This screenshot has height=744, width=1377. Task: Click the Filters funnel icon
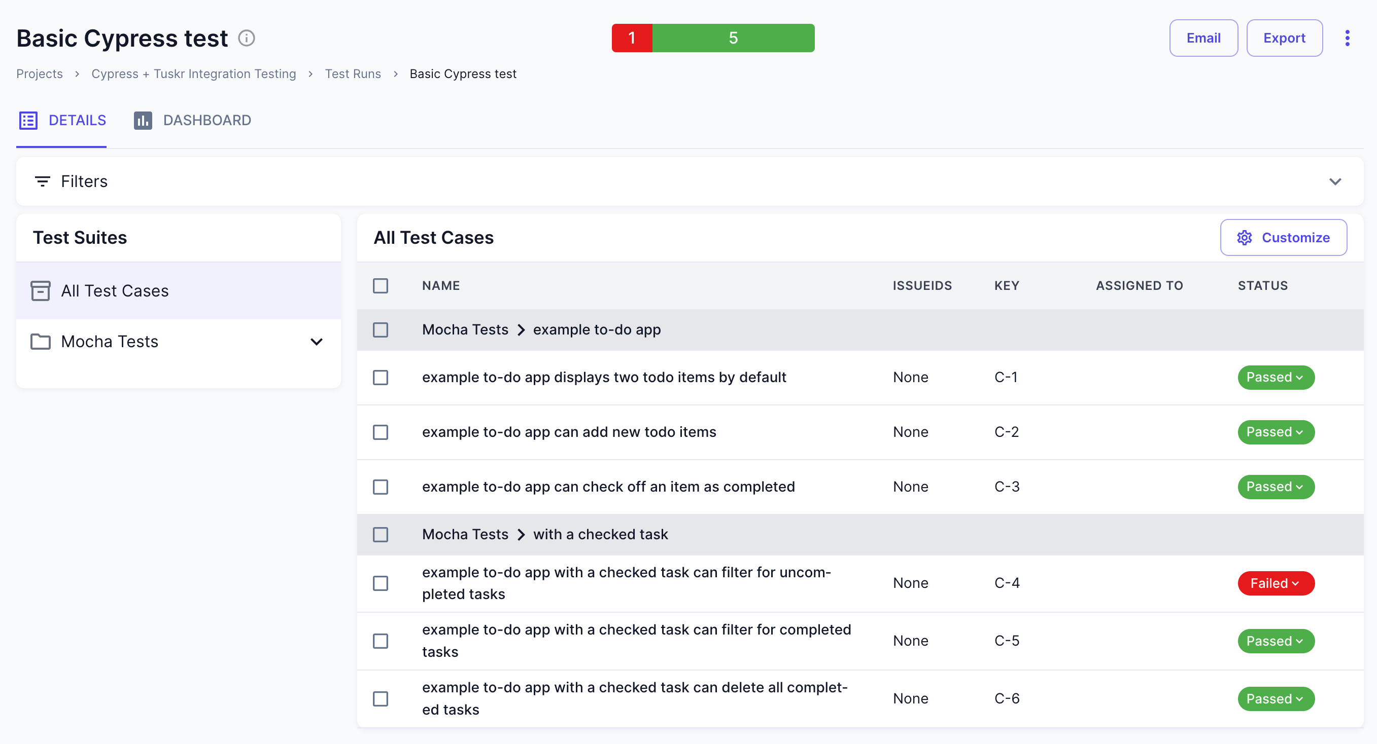pos(42,181)
